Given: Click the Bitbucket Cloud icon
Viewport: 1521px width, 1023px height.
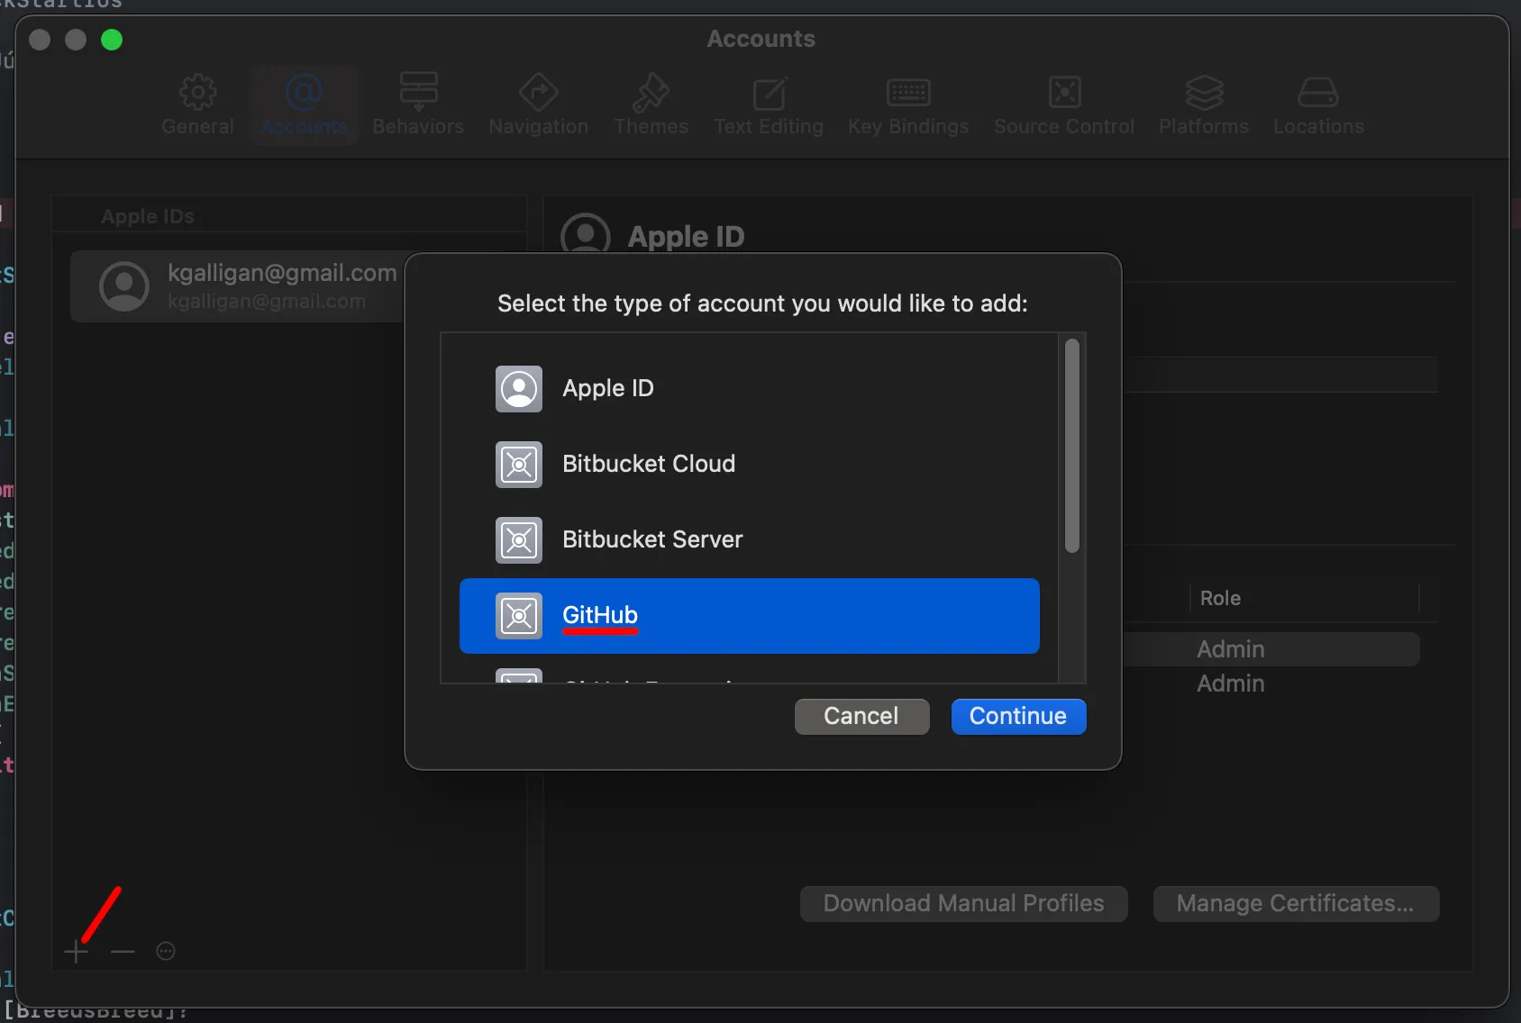Looking at the screenshot, I should pos(519,465).
